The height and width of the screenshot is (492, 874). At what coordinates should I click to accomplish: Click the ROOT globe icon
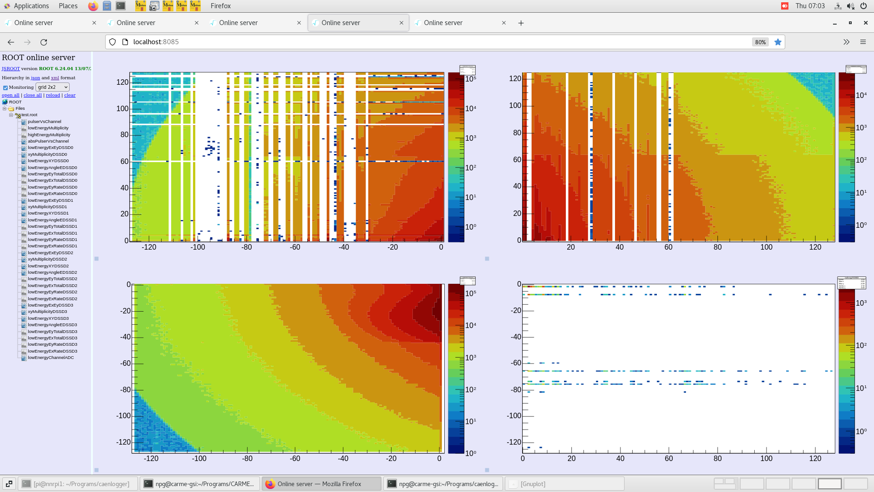[x=5, y=102]
